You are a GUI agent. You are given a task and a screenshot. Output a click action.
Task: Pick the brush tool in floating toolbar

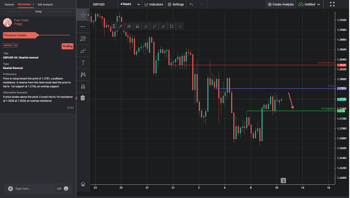pyautogui.click(x=146, y=26)
